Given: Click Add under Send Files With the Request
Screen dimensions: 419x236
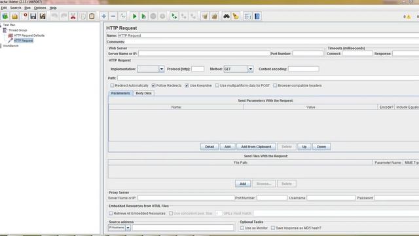Looking at the screenshot, I should (x=243, y=184).
